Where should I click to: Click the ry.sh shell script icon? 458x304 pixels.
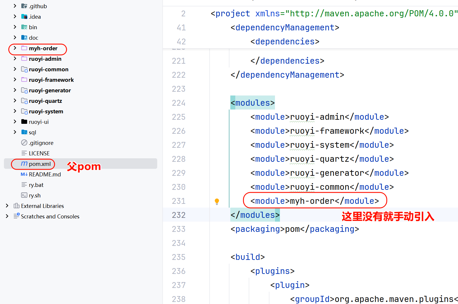[x=24, y=195]
